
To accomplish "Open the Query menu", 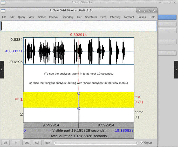I will (22, 17).
